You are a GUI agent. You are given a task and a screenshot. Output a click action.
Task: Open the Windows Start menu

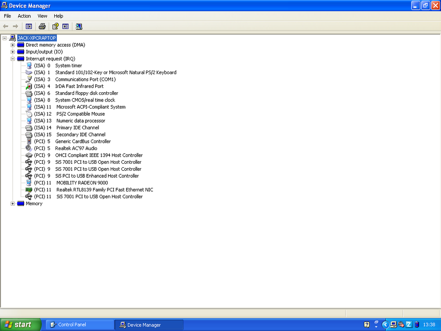click(x=21, y=325)
